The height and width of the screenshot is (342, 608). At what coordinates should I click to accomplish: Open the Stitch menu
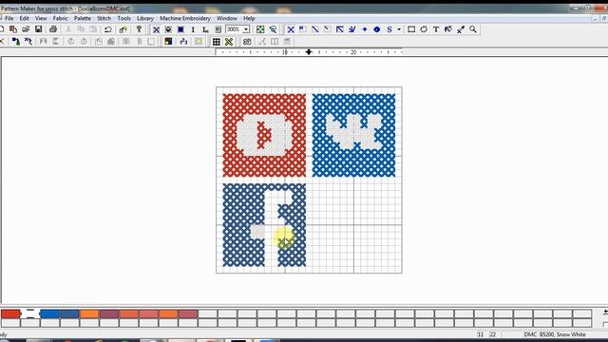[104, 18]
